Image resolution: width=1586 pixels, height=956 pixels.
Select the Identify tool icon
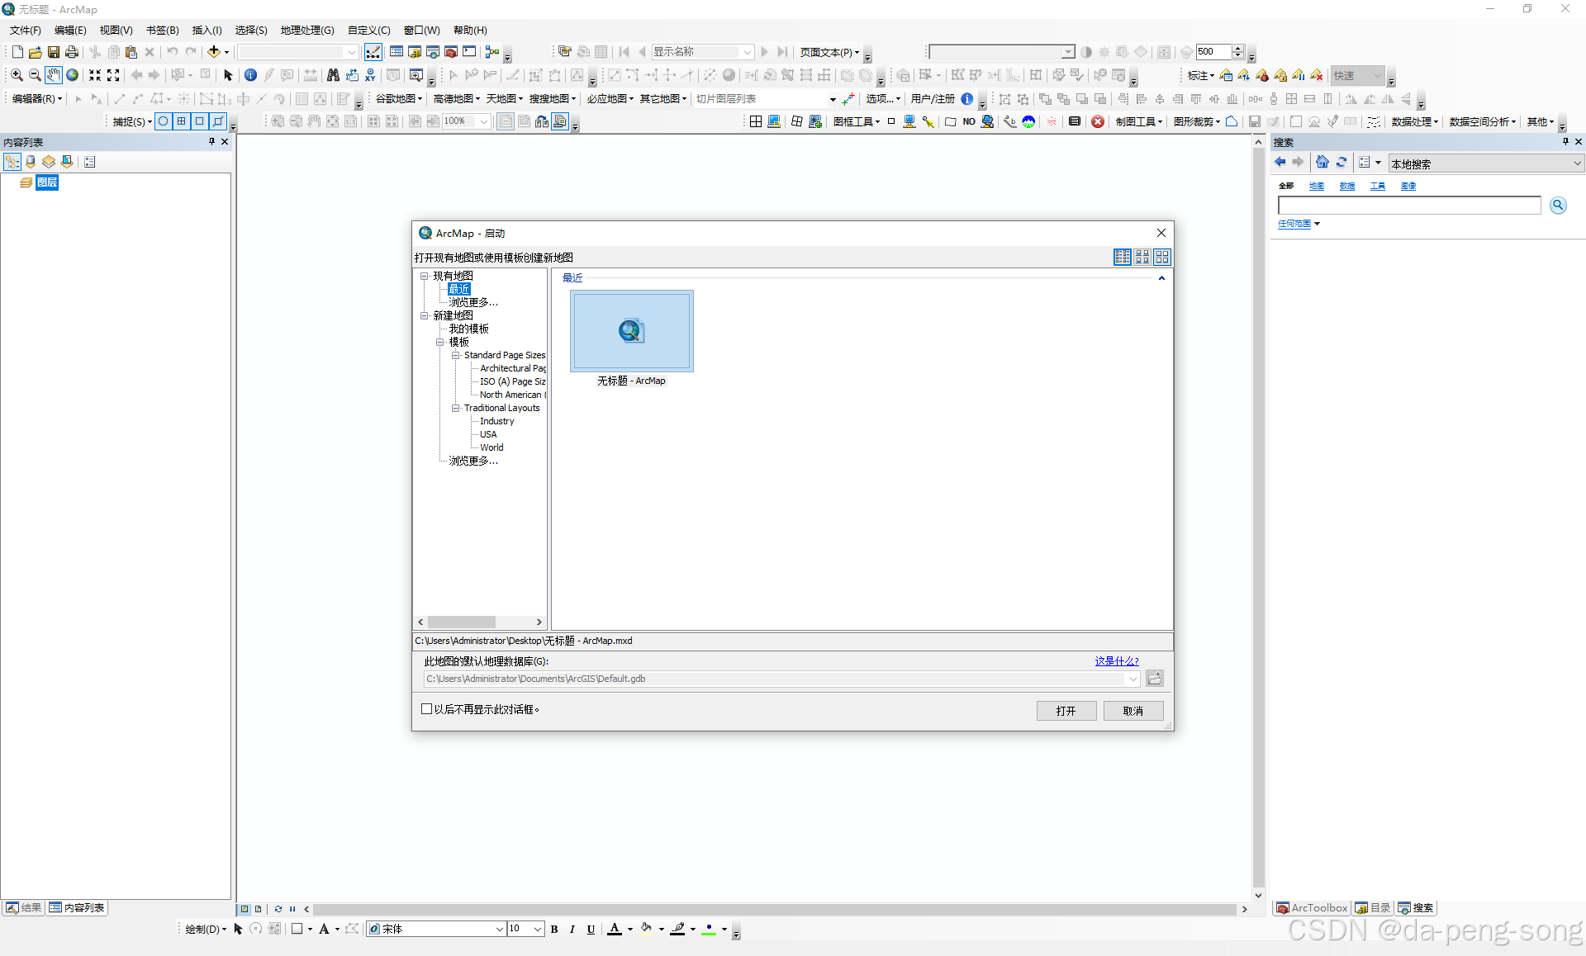pos(250,75)
